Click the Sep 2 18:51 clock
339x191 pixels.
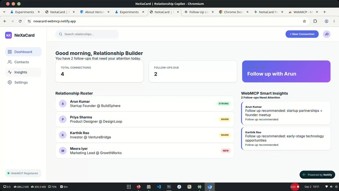tap(312, 187)
